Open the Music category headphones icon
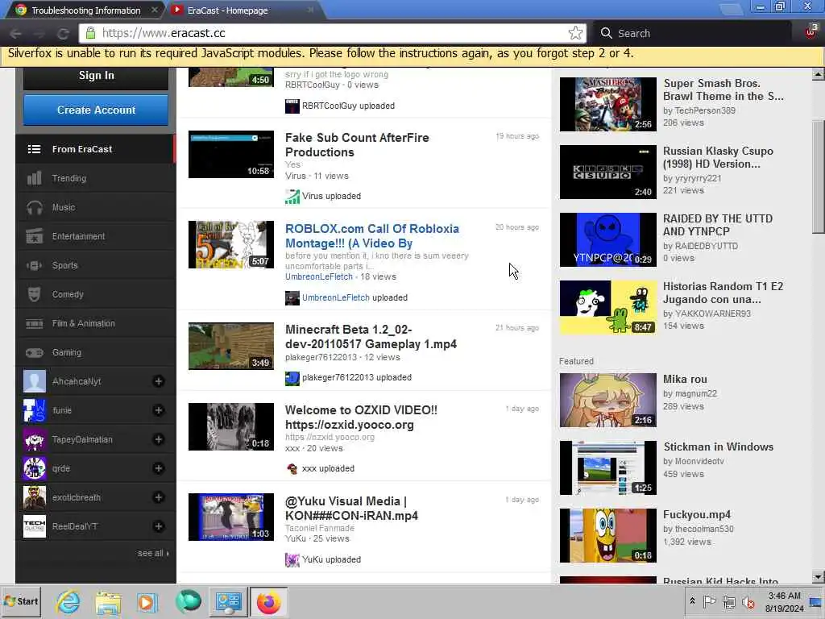This screenshot has width=825, height=619. (x=35, y=207)
